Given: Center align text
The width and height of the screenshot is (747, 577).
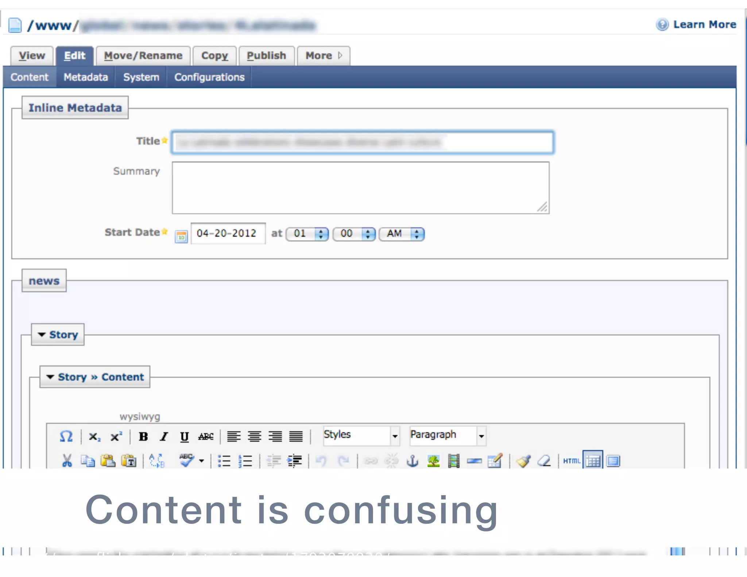Looking at the screenshot, I should click(x=254, y=437).
